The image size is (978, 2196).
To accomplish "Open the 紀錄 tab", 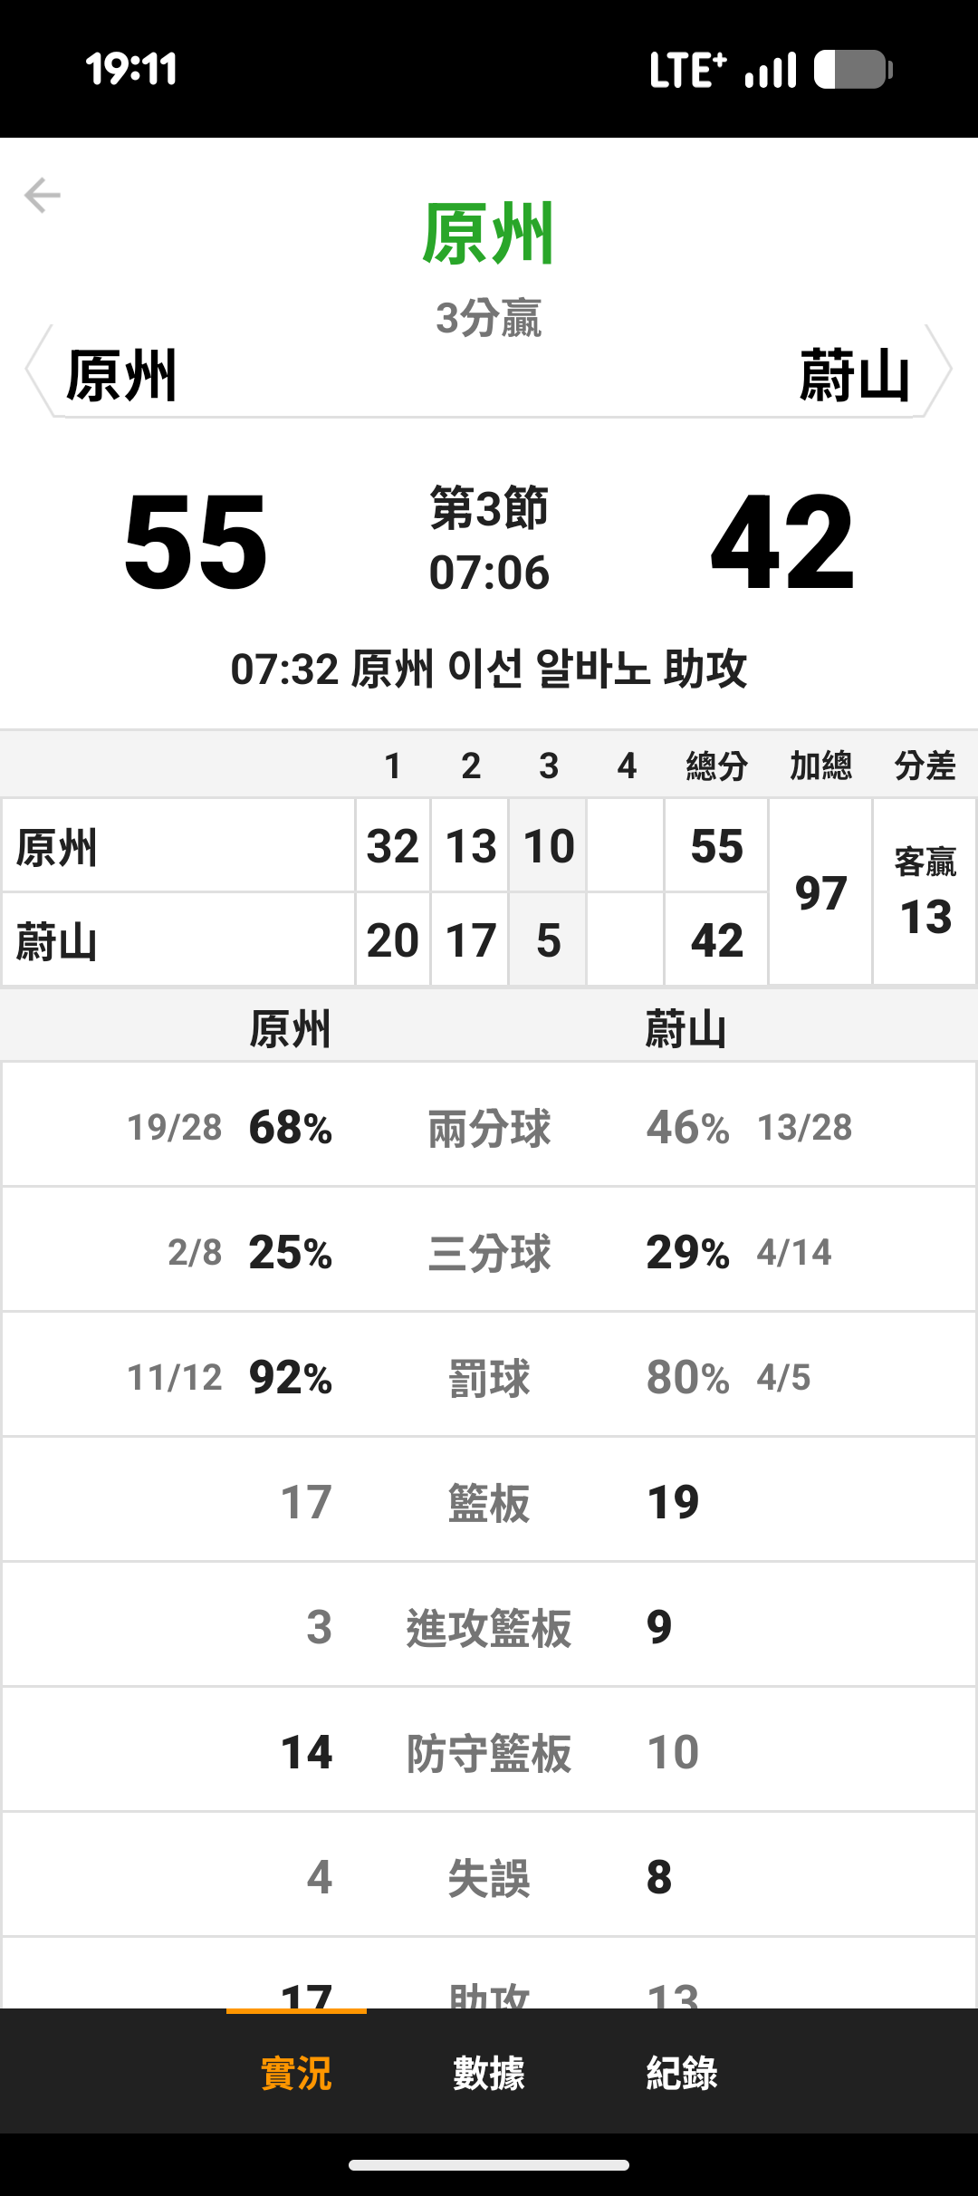I will tap(682, 2073).
